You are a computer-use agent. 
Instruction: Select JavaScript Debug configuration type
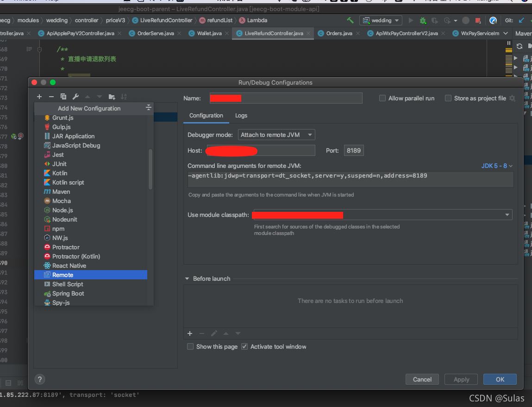pyautogui.click(x=91, y=145)
